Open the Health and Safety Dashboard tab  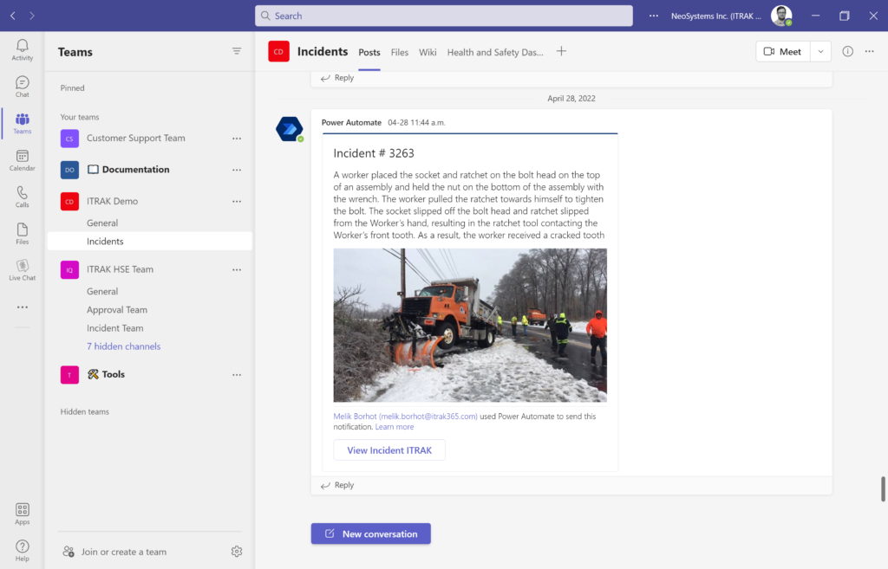pyautogui.click(x=495, y=52)
